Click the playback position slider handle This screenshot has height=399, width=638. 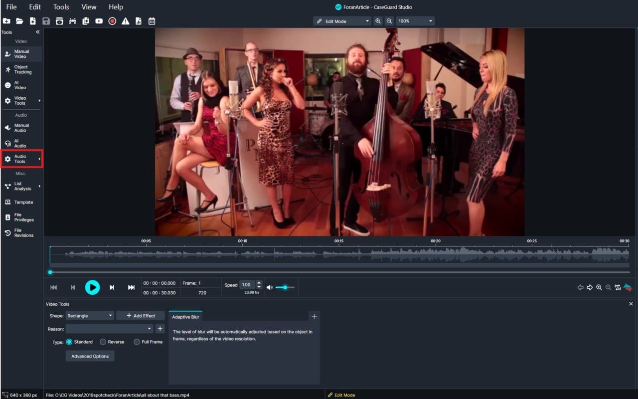50,272
